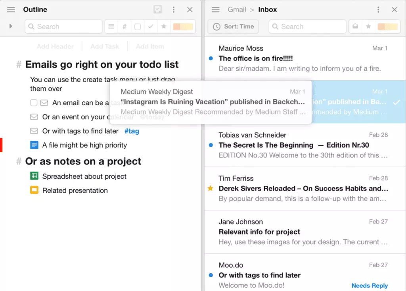
Task: Click the #tag link in the outline
Action: (132, 131)
